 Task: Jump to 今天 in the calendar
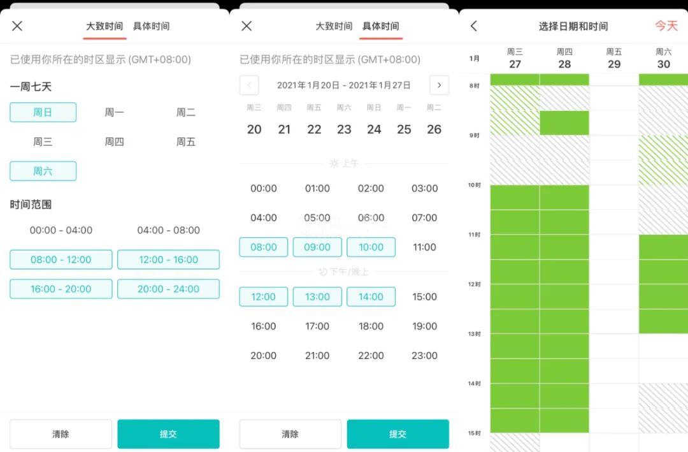pos(666,26)
